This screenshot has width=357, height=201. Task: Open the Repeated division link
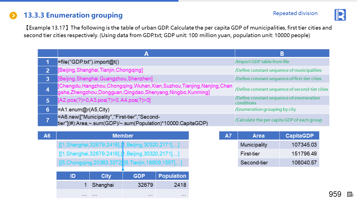(x=295, y=13)
